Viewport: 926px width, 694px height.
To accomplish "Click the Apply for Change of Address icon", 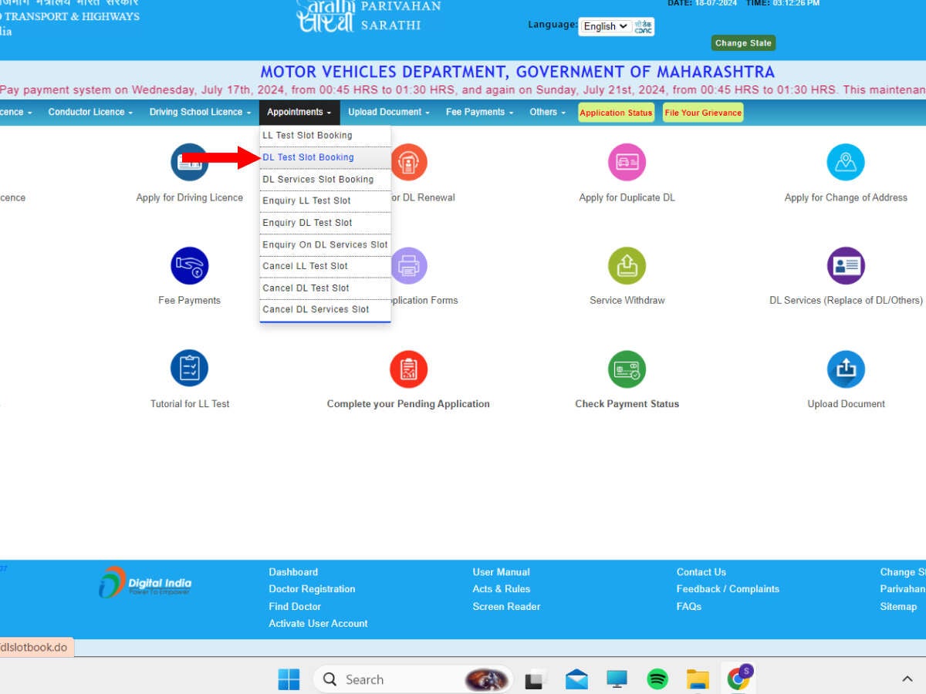I will (845, 163).
